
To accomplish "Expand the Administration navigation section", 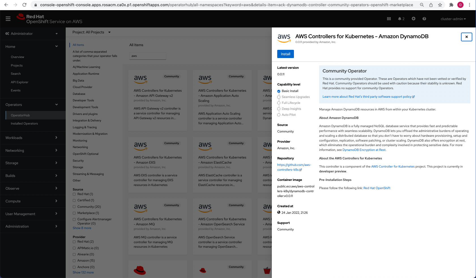I will pos(33,226).
